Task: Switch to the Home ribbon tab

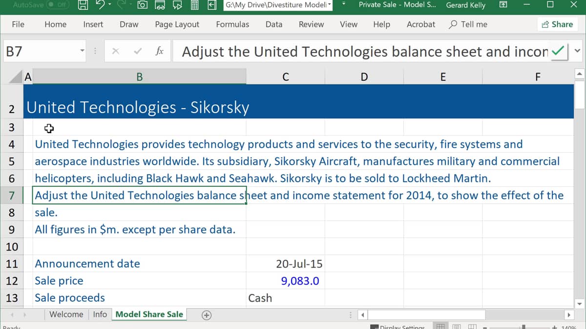Action: point(55,24)
